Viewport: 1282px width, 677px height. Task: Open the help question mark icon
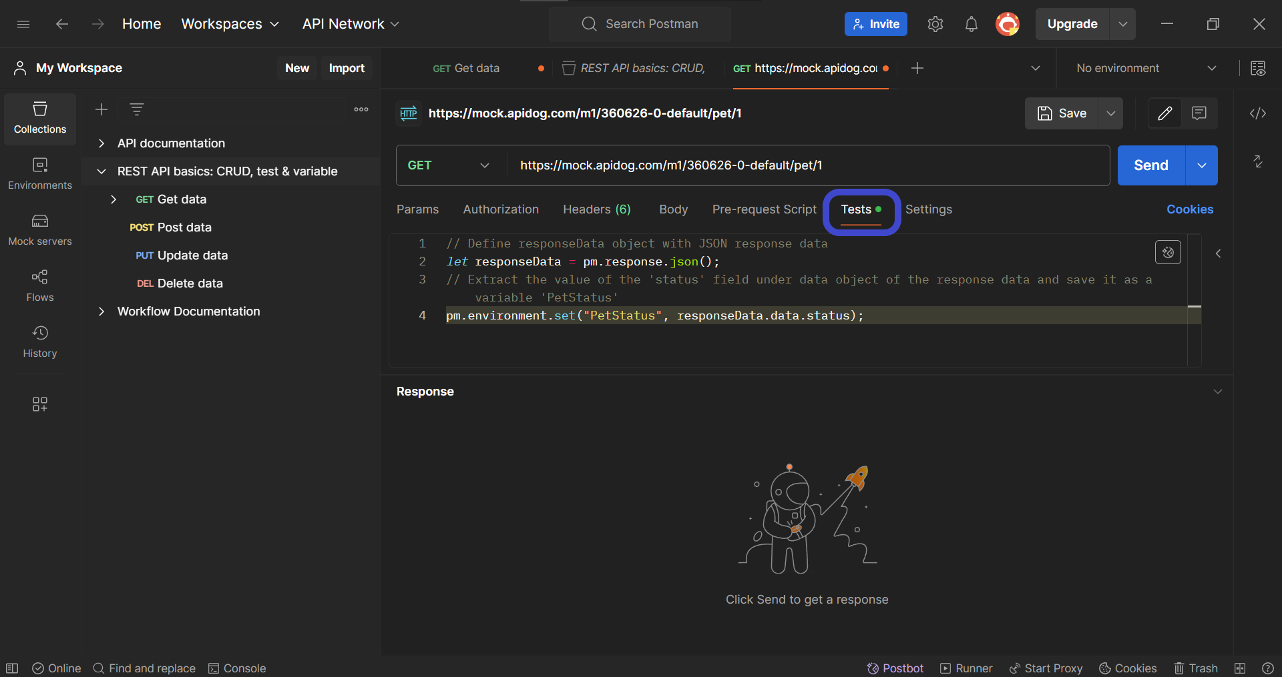click(x=1268, y=668)
